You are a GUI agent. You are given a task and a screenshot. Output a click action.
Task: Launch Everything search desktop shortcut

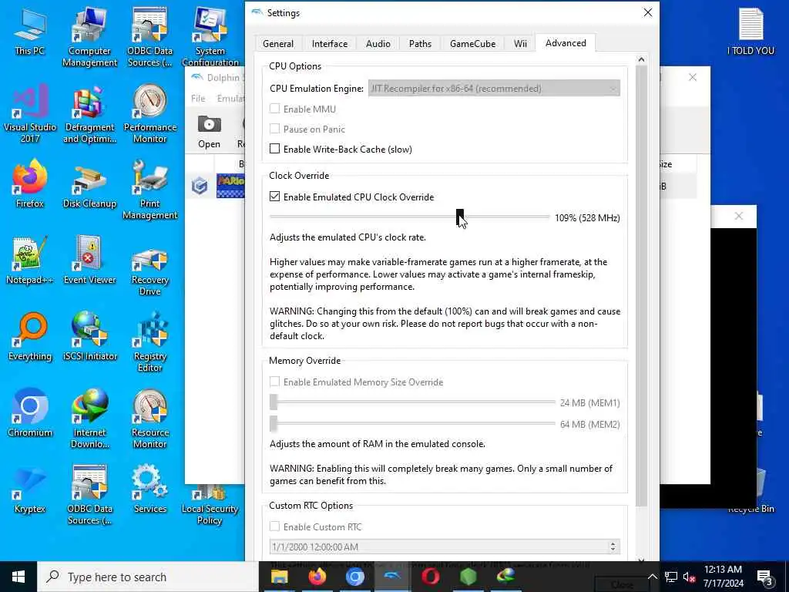coord(30,337)
